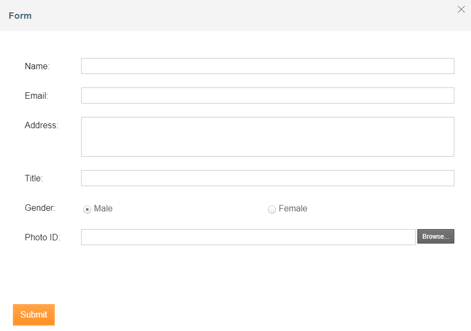Click the "Email:" field label
Screen dimensions: 471x331
click(37, 96)
